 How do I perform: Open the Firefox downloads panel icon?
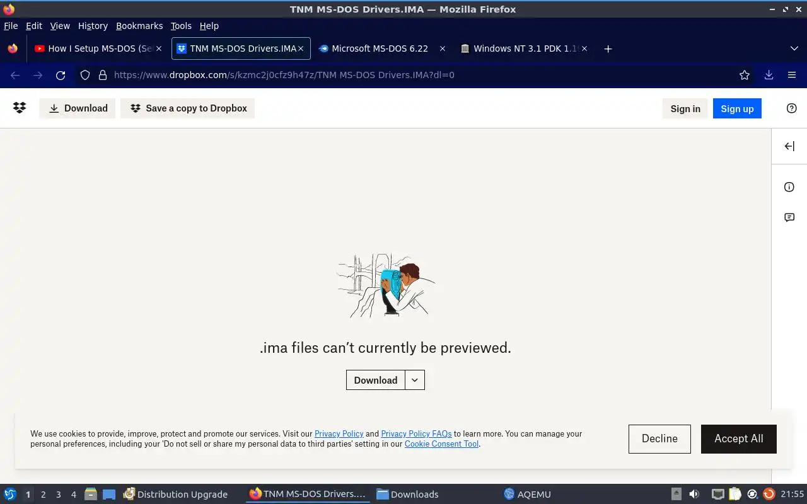coord(769,75)
